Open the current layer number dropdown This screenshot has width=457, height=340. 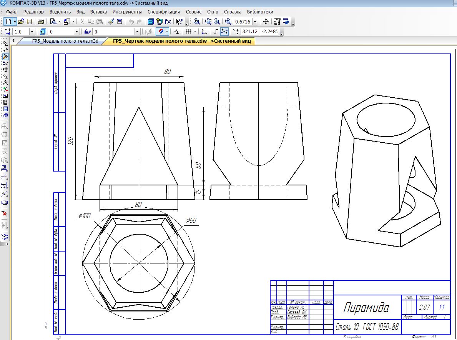(x=138, y=32)
